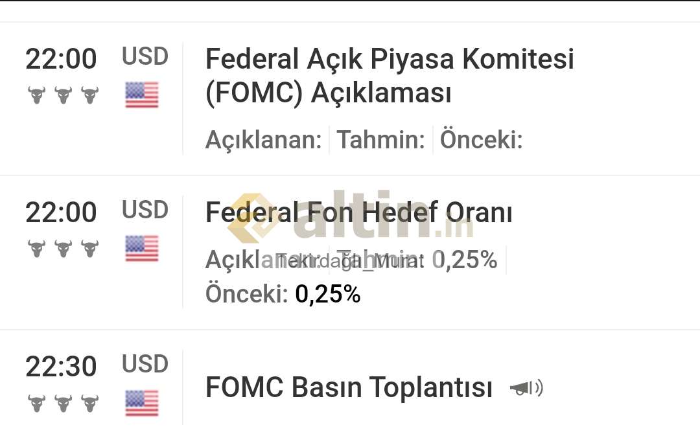Click the US flag in FOMC Basın Toplantısı row
700x434 pixels.
142,403
